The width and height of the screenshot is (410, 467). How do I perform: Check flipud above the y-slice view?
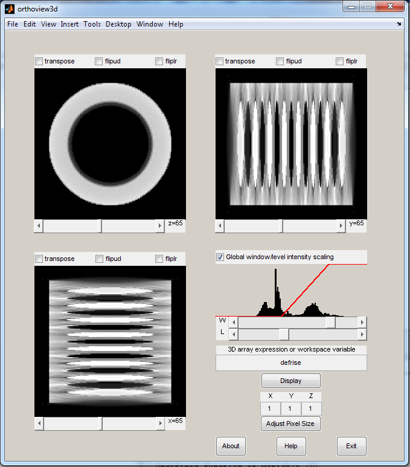tap(280, 62)
